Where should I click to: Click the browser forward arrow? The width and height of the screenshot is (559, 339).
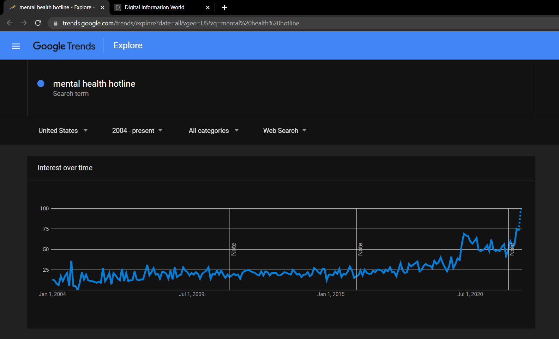tap(24, 23)
